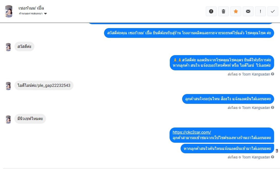The width and height of the screenshot is (280, 169).
Task: Open help icon beside first Toom Kangsadan label
Action: (x=273, y=74)
